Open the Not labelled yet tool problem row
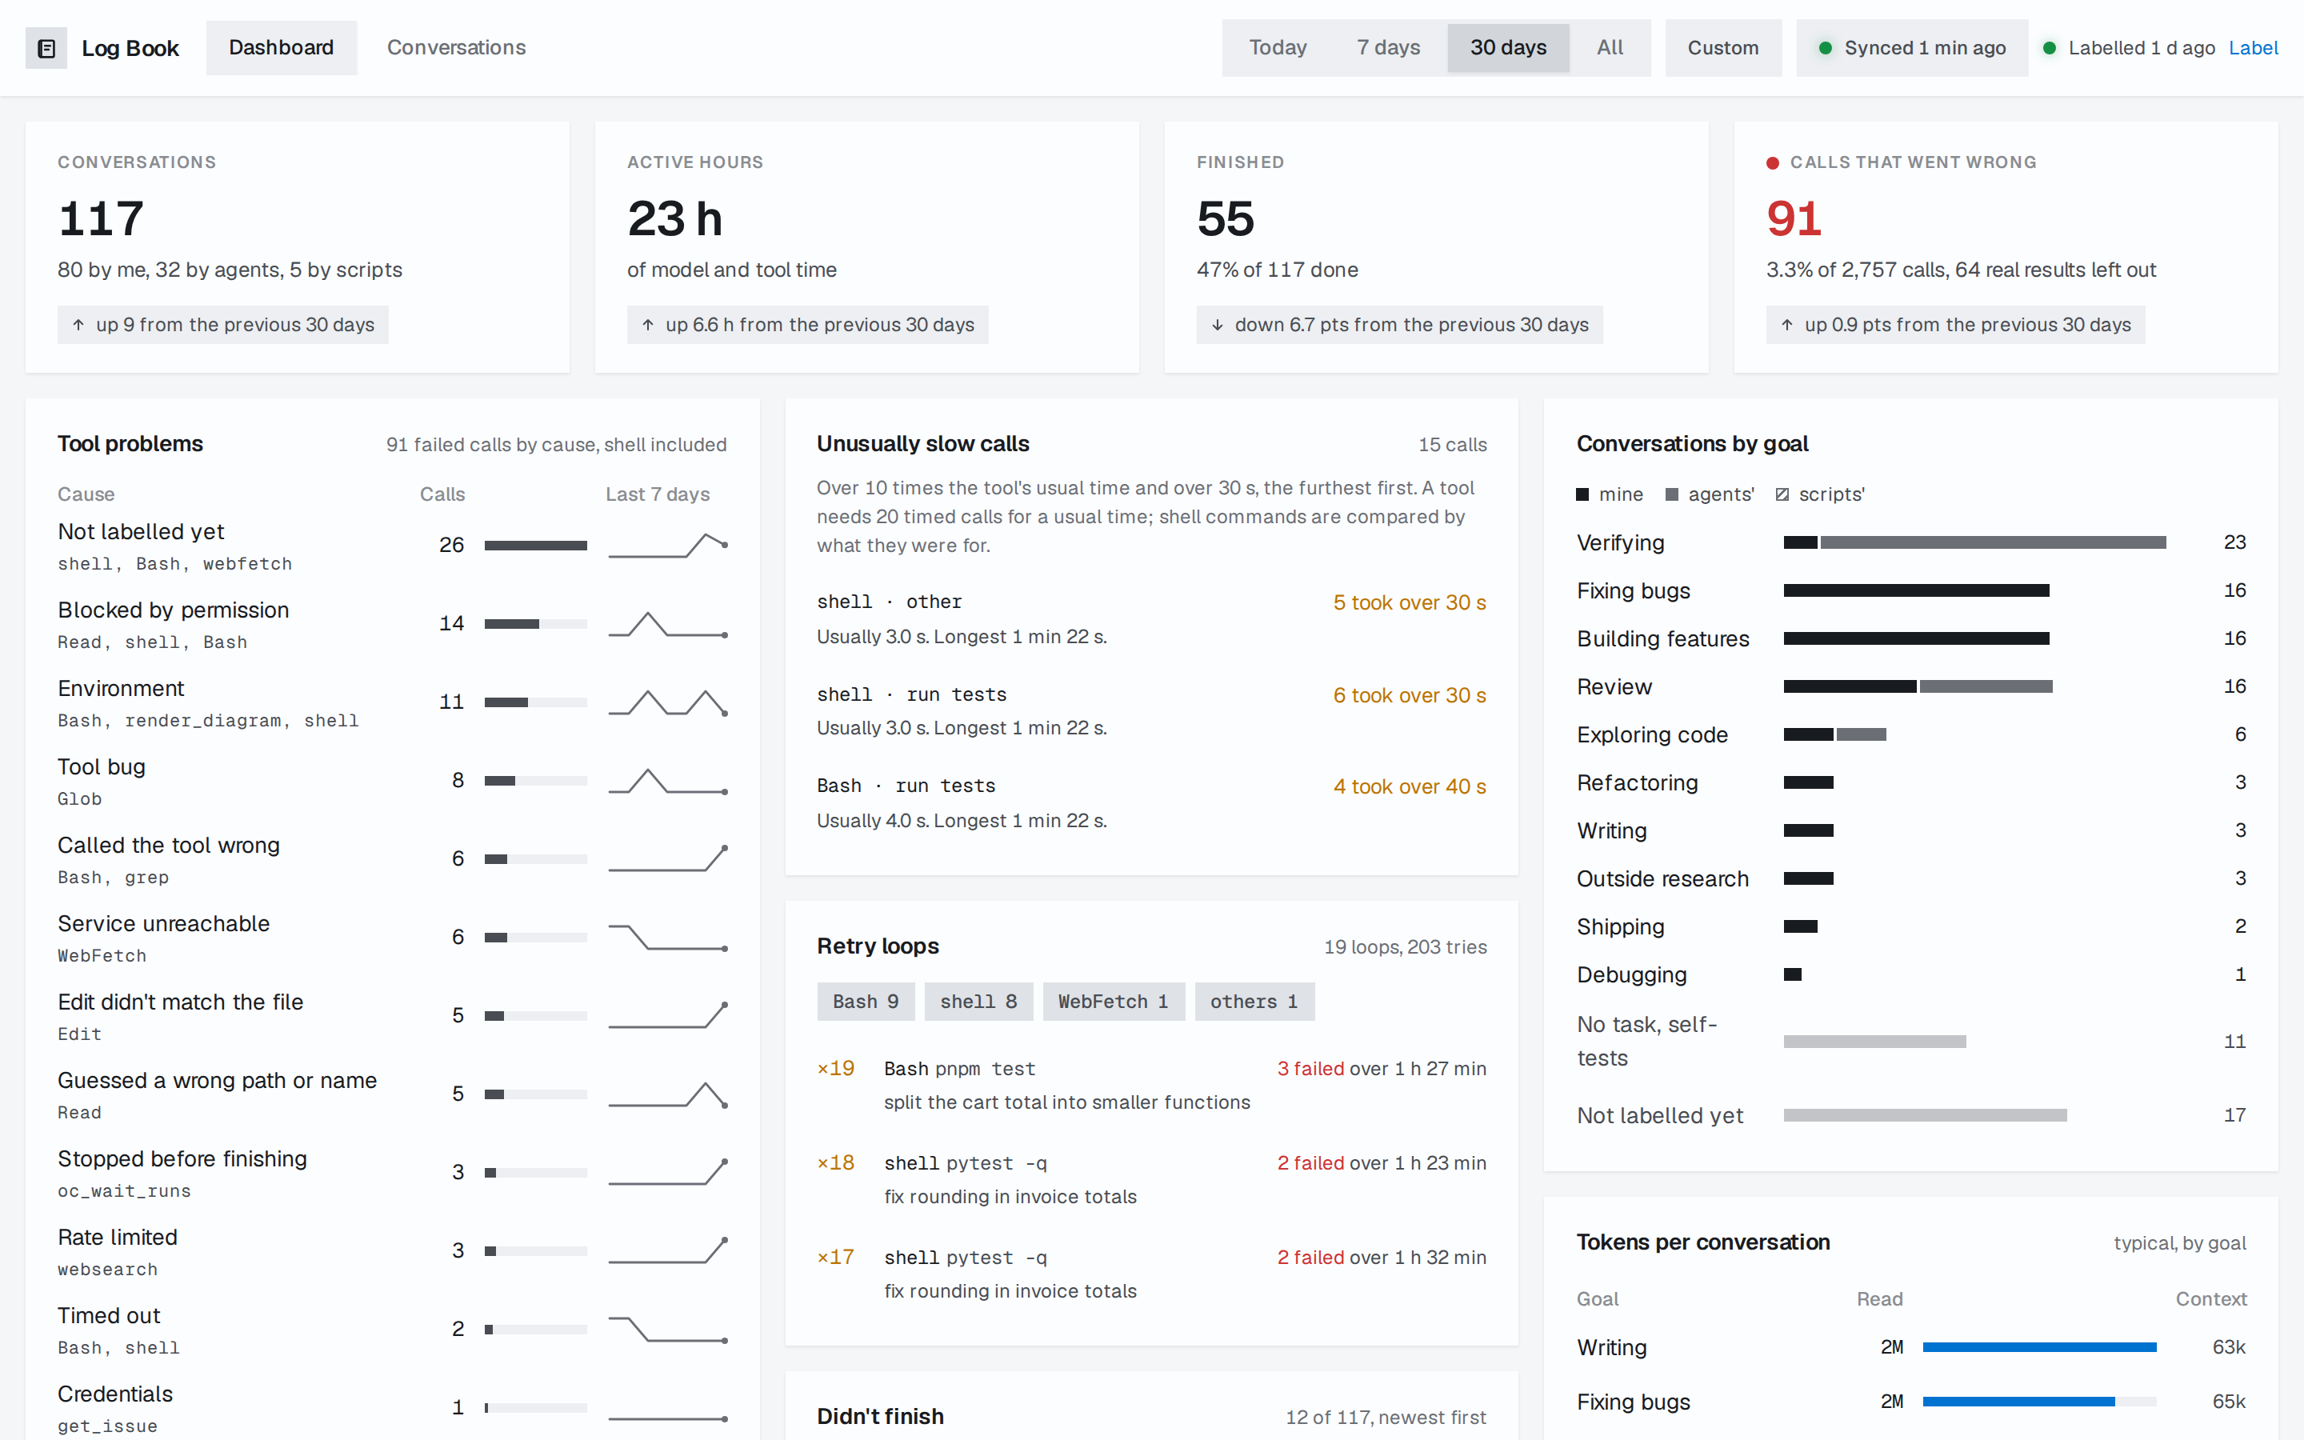 tap(392, 546)
